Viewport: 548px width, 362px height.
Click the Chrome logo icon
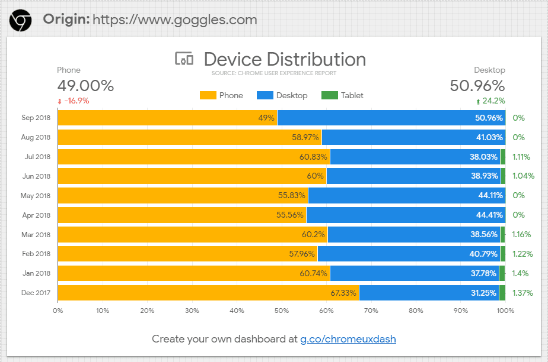[21, 20]
